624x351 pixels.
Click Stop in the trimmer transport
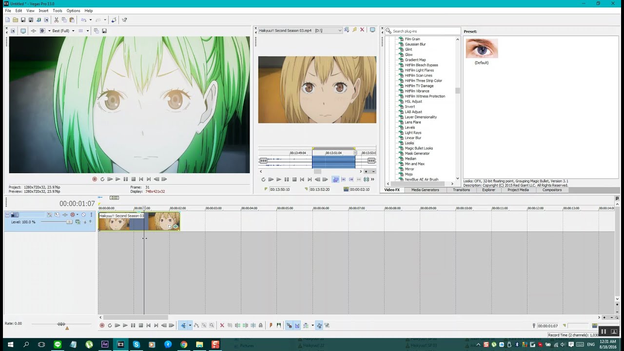[x=294, y=179]
